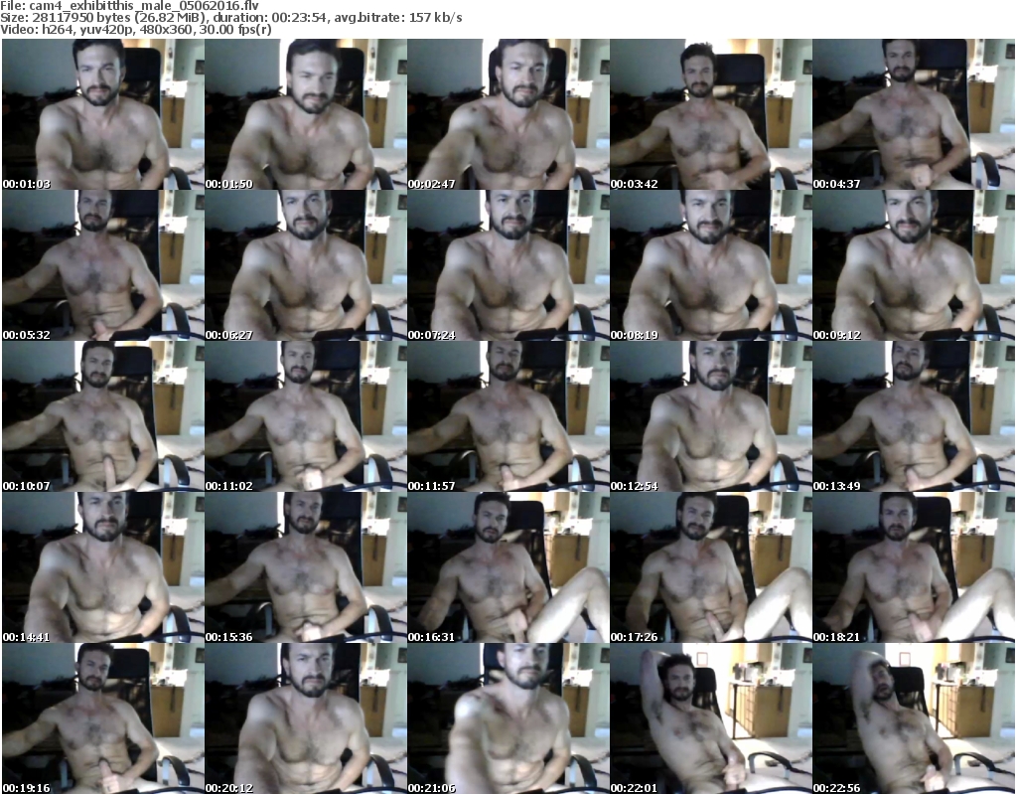The image size is (1017, 794).
Task: Select the thumbnail stamped 00:12:54
Action: click(x=710, y=416)
